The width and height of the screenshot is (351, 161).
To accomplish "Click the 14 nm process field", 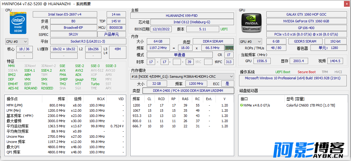I will (116, 14).
